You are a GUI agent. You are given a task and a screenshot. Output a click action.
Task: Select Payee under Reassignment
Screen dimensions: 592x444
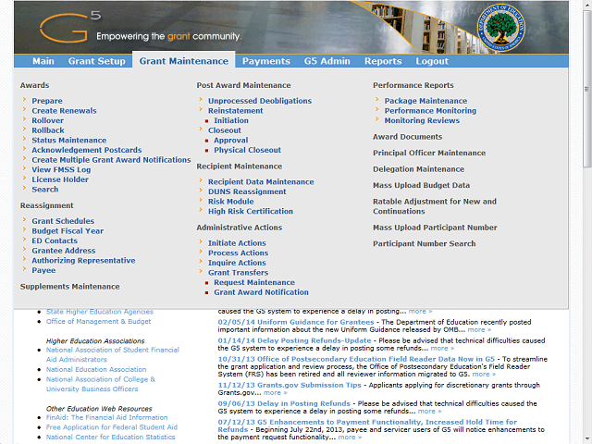pyautogui.click(x=43, y=270)
